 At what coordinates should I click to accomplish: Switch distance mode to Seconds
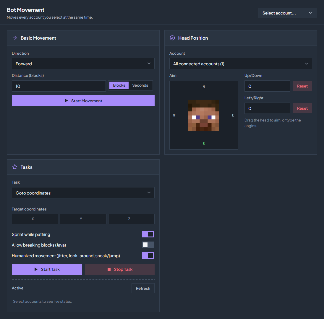140,85
